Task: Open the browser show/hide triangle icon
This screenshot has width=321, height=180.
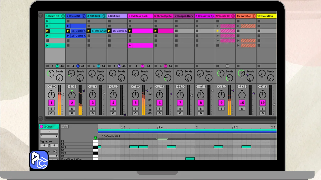Action: point(41,16)
